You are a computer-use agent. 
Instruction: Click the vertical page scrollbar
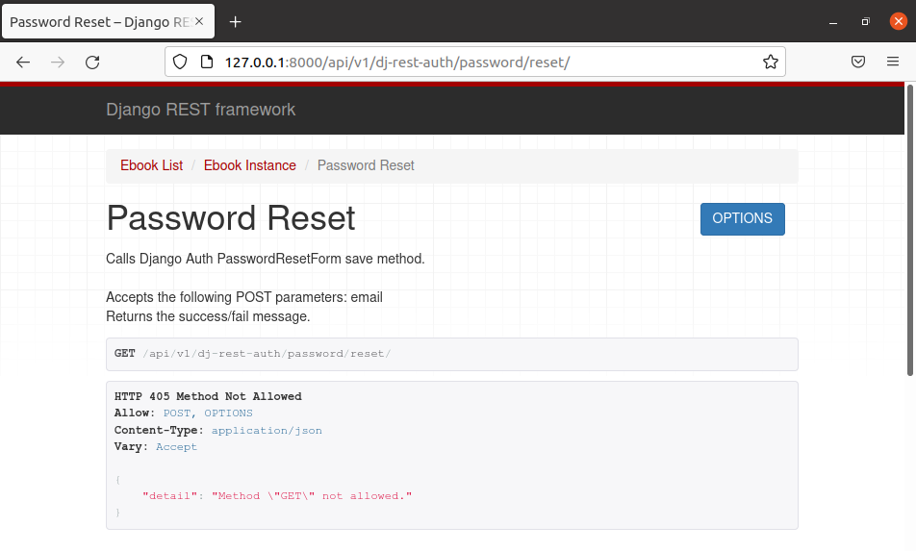click(909, 231)
